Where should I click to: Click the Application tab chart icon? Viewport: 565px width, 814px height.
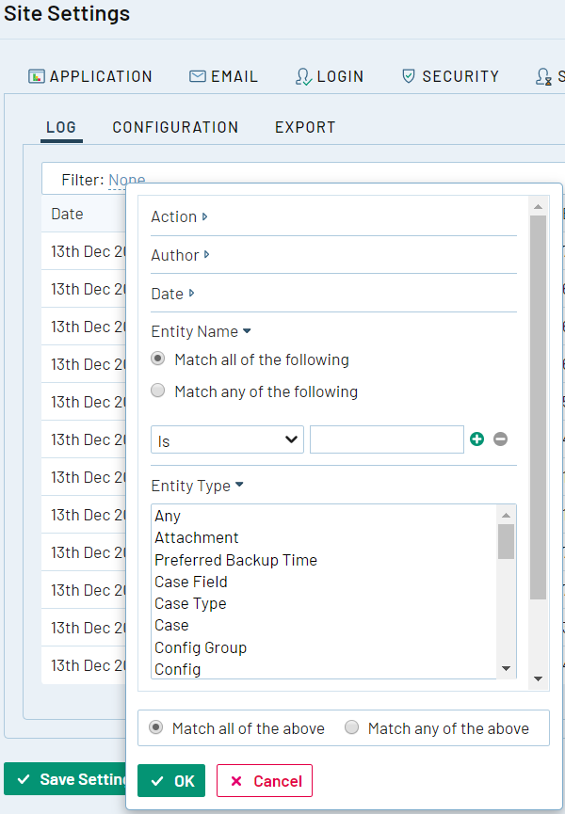coord(37,76)
